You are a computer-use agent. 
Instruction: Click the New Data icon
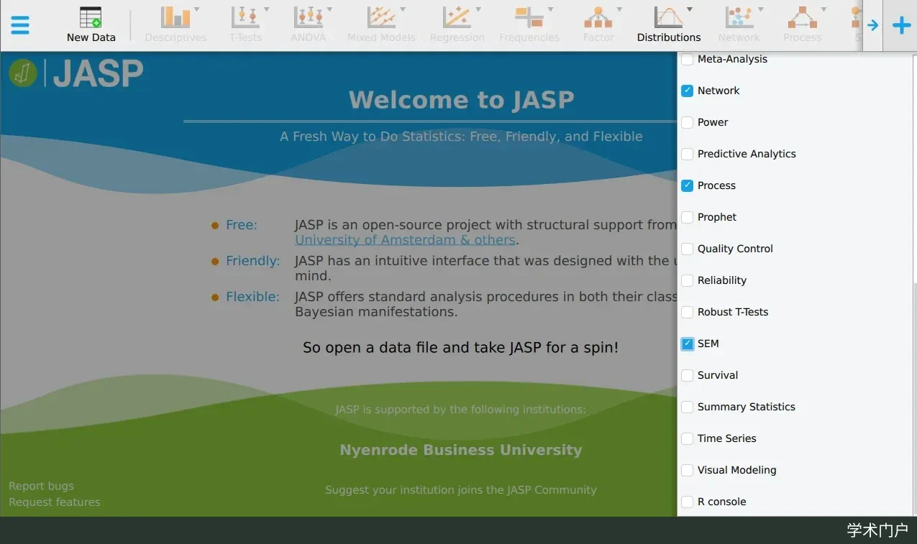click(91, 17)
